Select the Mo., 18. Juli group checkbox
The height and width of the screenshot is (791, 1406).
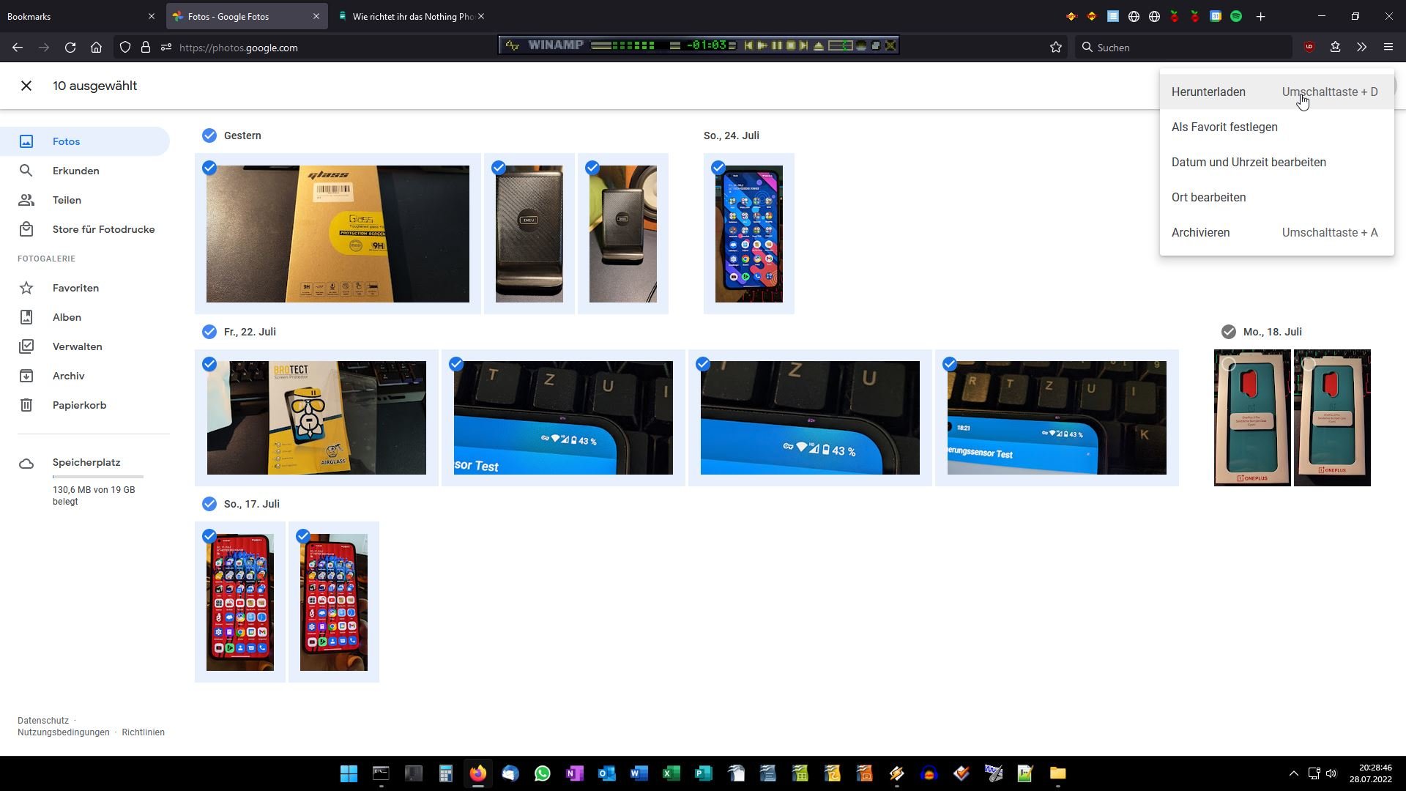point(1229,332)
